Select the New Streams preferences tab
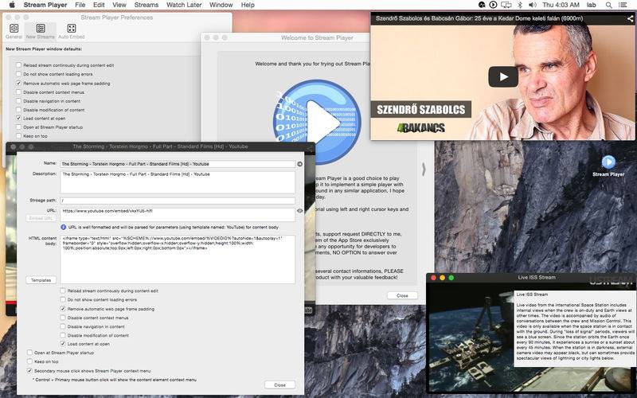637x398 pixels. [x=41, y=31]
